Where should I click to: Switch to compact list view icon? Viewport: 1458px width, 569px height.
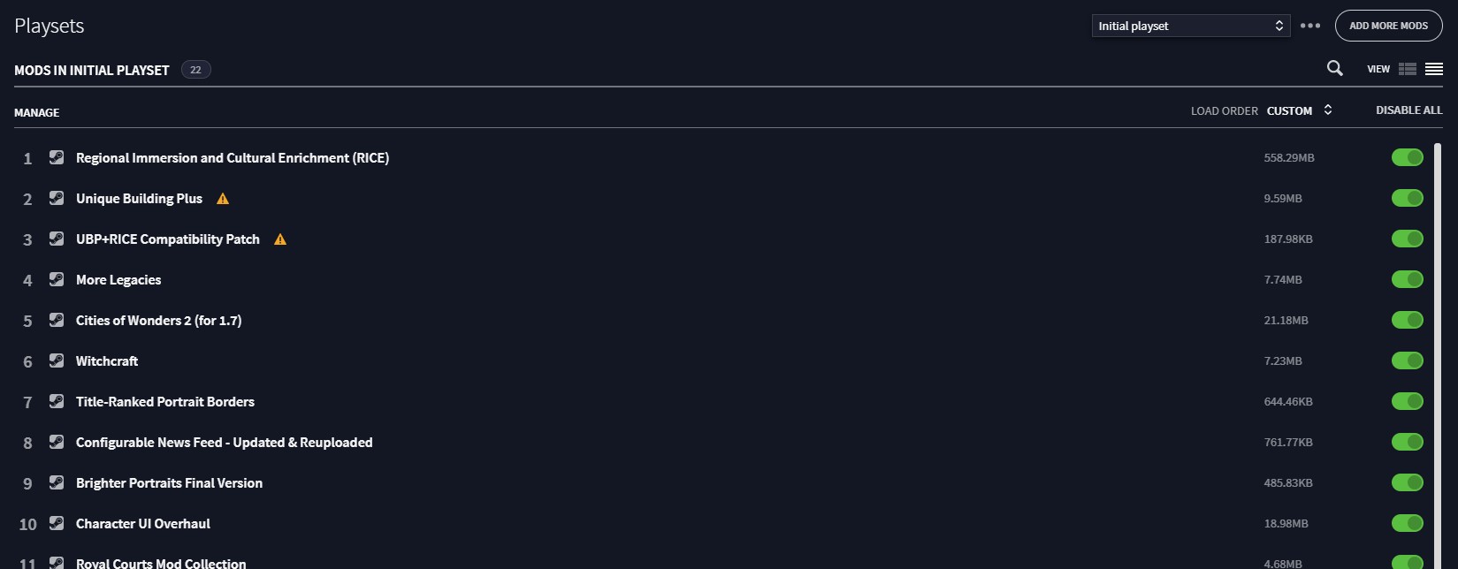(1434, 69)
